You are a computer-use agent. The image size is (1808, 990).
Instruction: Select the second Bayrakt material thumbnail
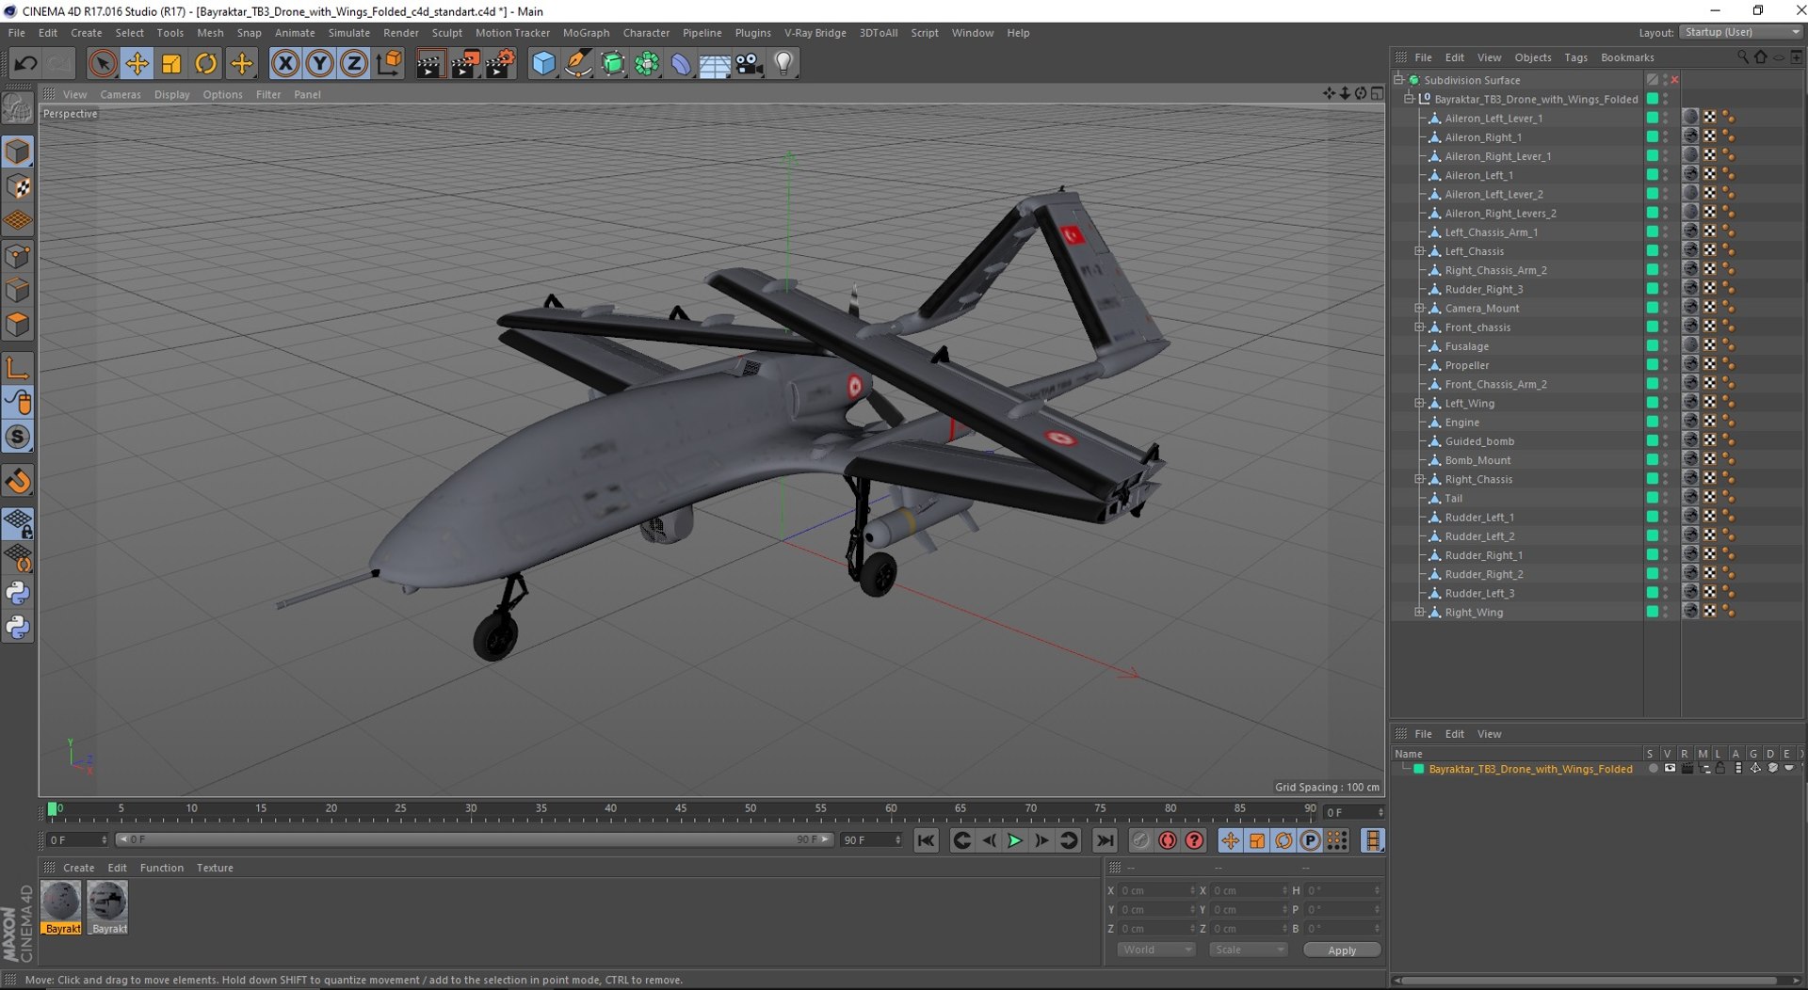click(x=108, y=907)
